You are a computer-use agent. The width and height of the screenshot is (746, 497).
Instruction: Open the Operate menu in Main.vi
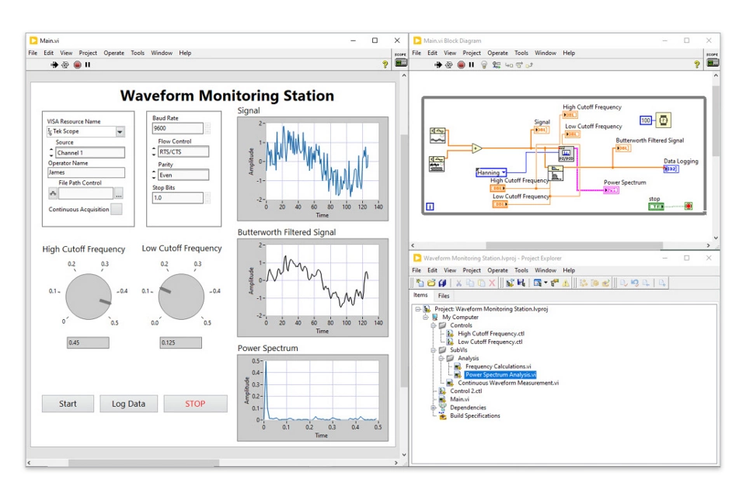pyautogui.click(x=113, y=53)
